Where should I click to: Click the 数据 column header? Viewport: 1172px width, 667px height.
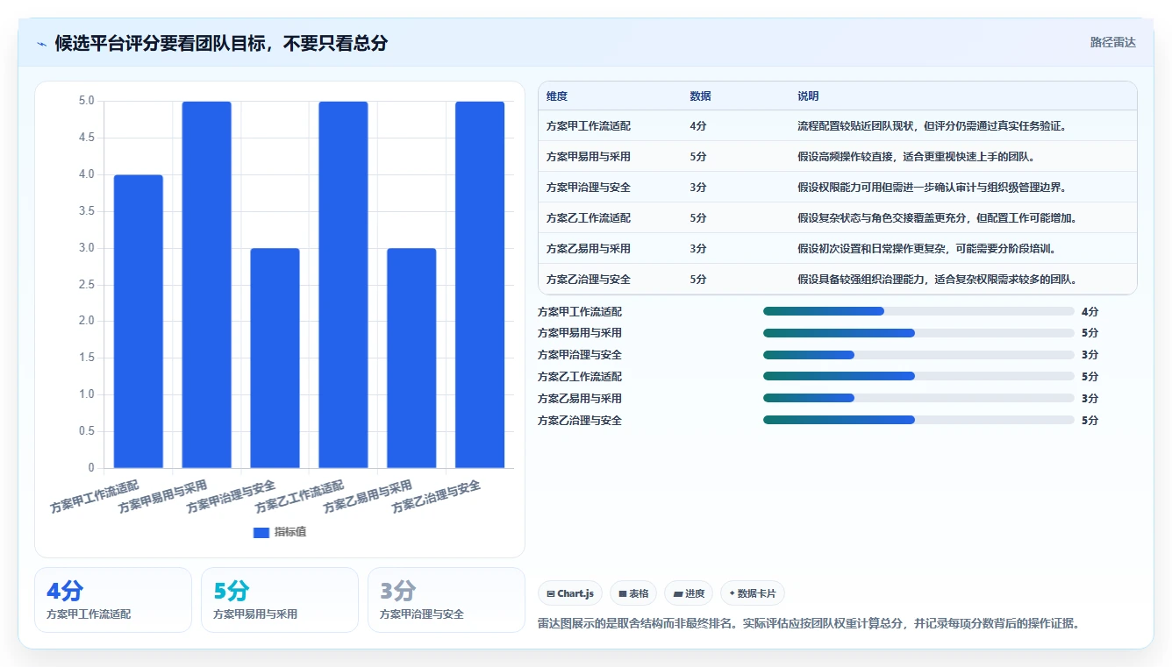[x=700, y=96]
